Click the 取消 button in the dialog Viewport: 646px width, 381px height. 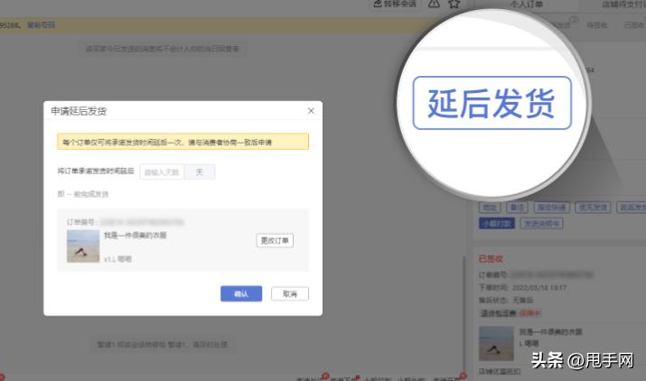289,293
